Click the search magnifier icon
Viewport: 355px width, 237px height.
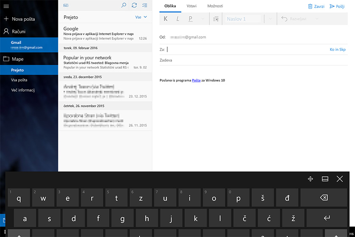[x=124, y=5]
